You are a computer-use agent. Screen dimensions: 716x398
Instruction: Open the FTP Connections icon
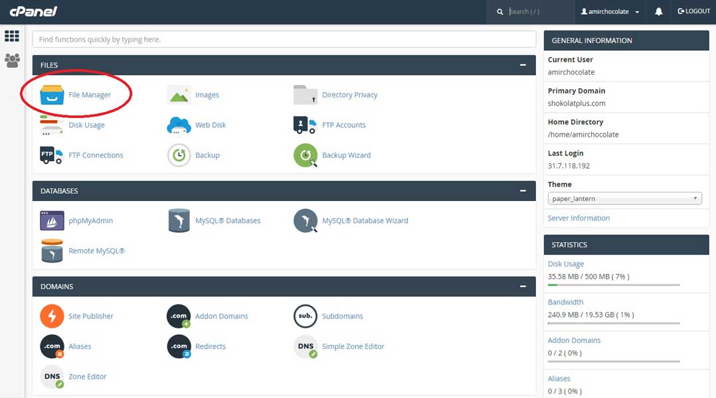[x=52, y=155]
